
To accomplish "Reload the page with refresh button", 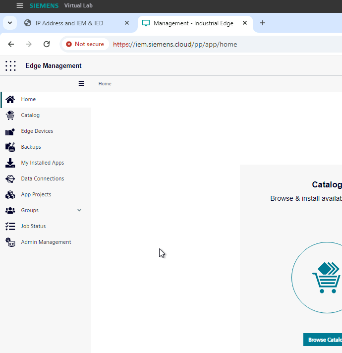I will (47, 44).
